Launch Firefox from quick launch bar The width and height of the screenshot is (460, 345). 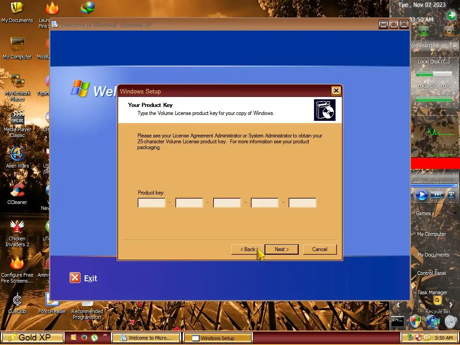coord(84,338)
